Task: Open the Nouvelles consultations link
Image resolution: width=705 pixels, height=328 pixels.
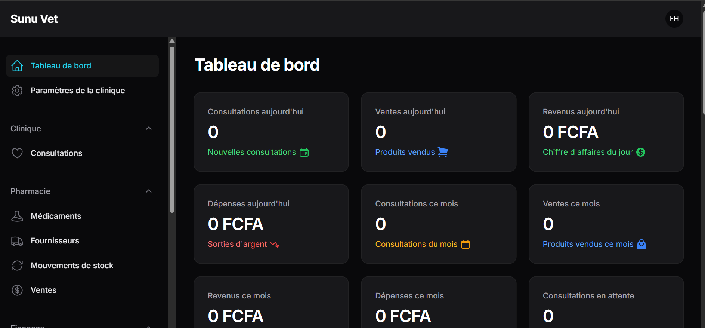Action: [251, 152]
